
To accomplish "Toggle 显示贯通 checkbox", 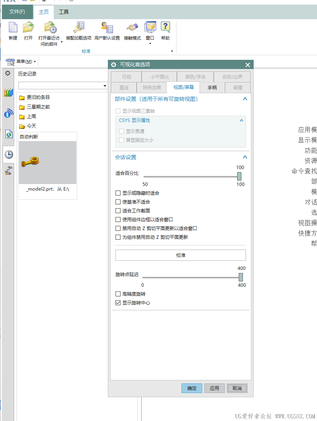I will tap(121, 131).
